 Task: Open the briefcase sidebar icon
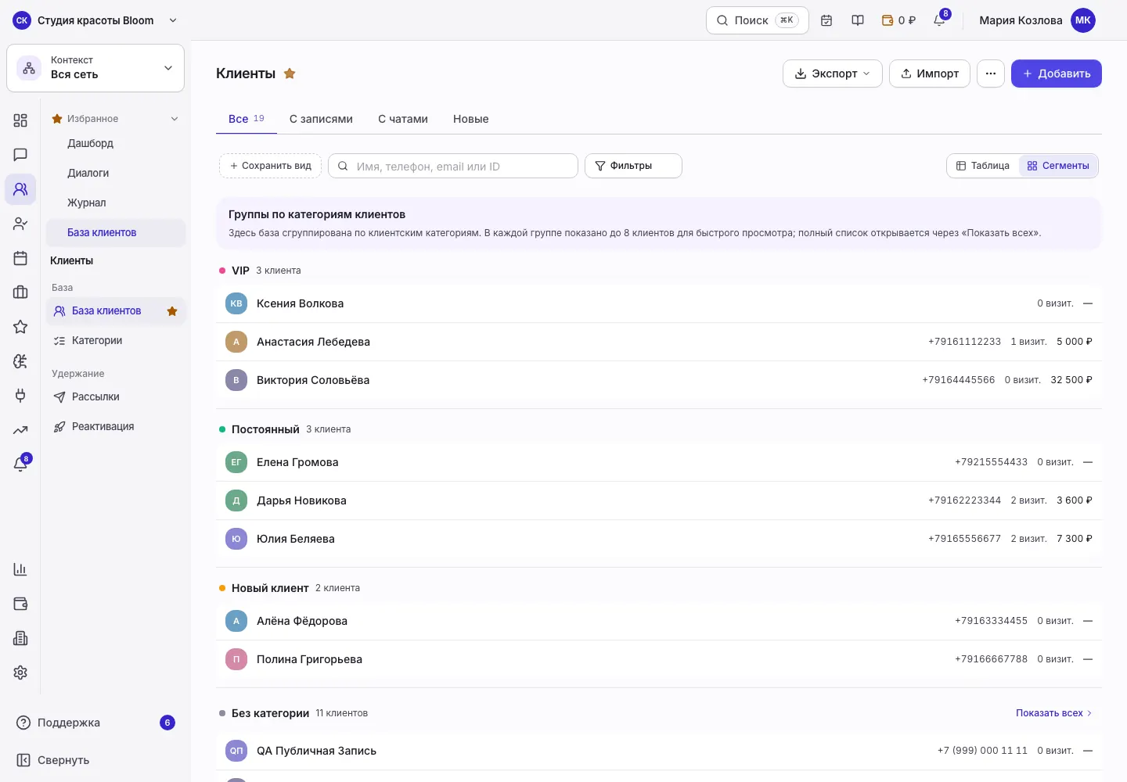20,292
